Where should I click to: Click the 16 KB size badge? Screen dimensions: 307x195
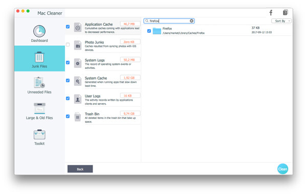[x=130, y=96]
